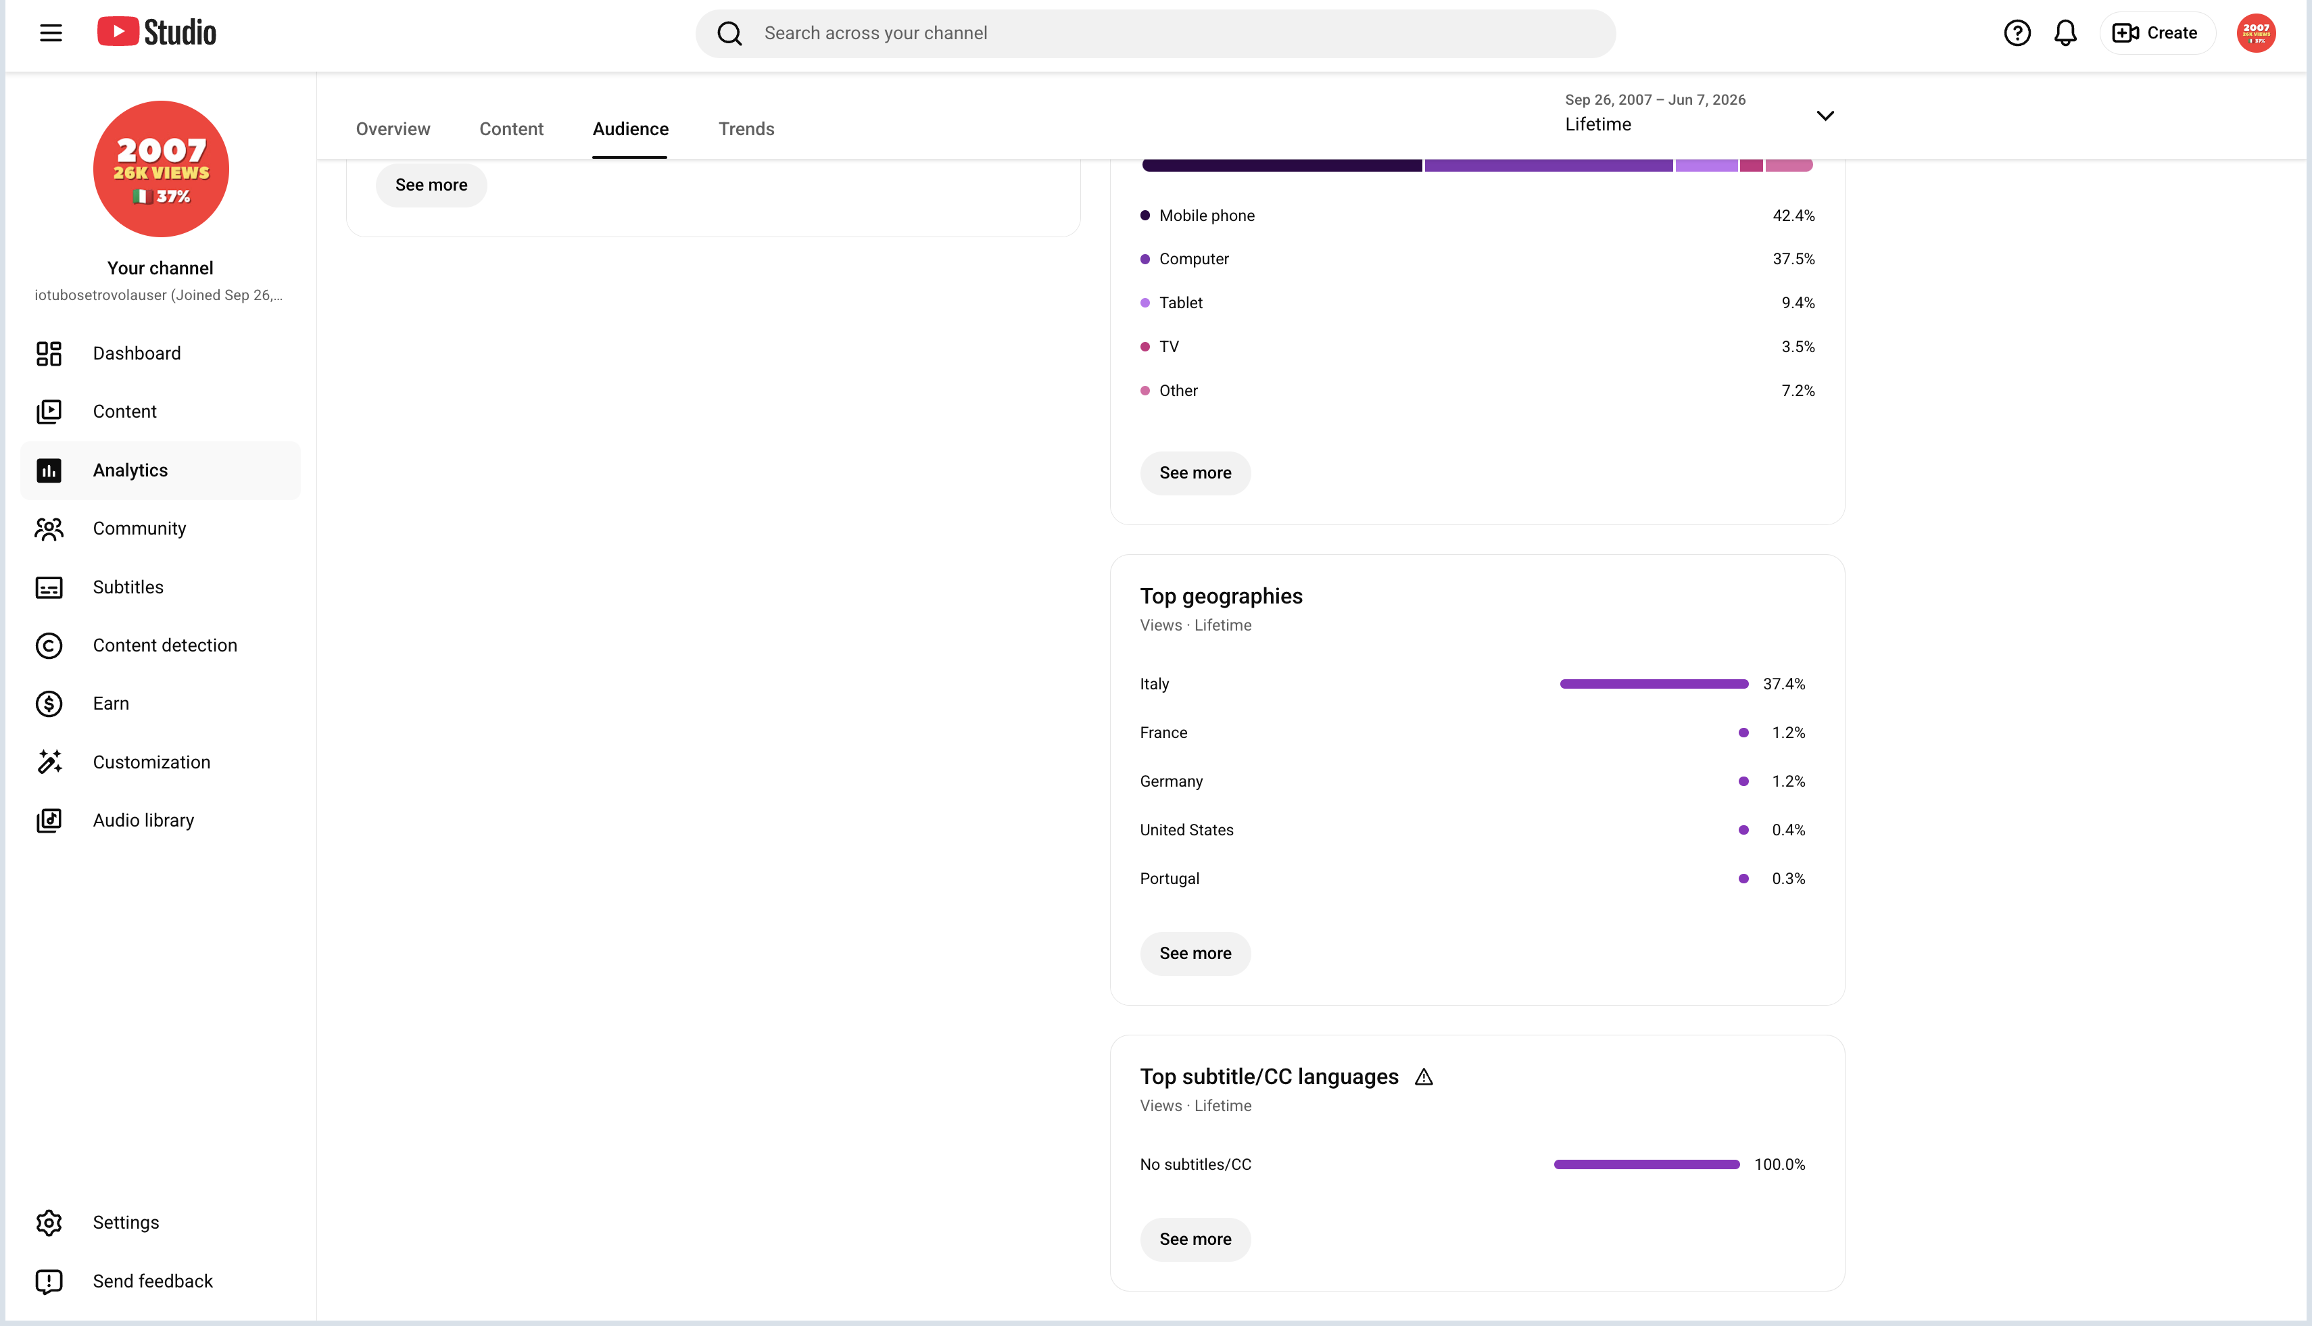Viewport: 2312px width, 1326px height.
Task: Open Content in the sidebar
Action: tap(125, 412)
